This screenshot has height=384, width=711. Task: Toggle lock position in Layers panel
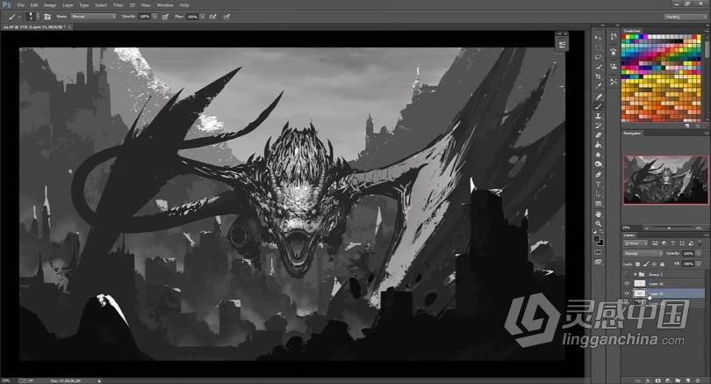[654, 264]
